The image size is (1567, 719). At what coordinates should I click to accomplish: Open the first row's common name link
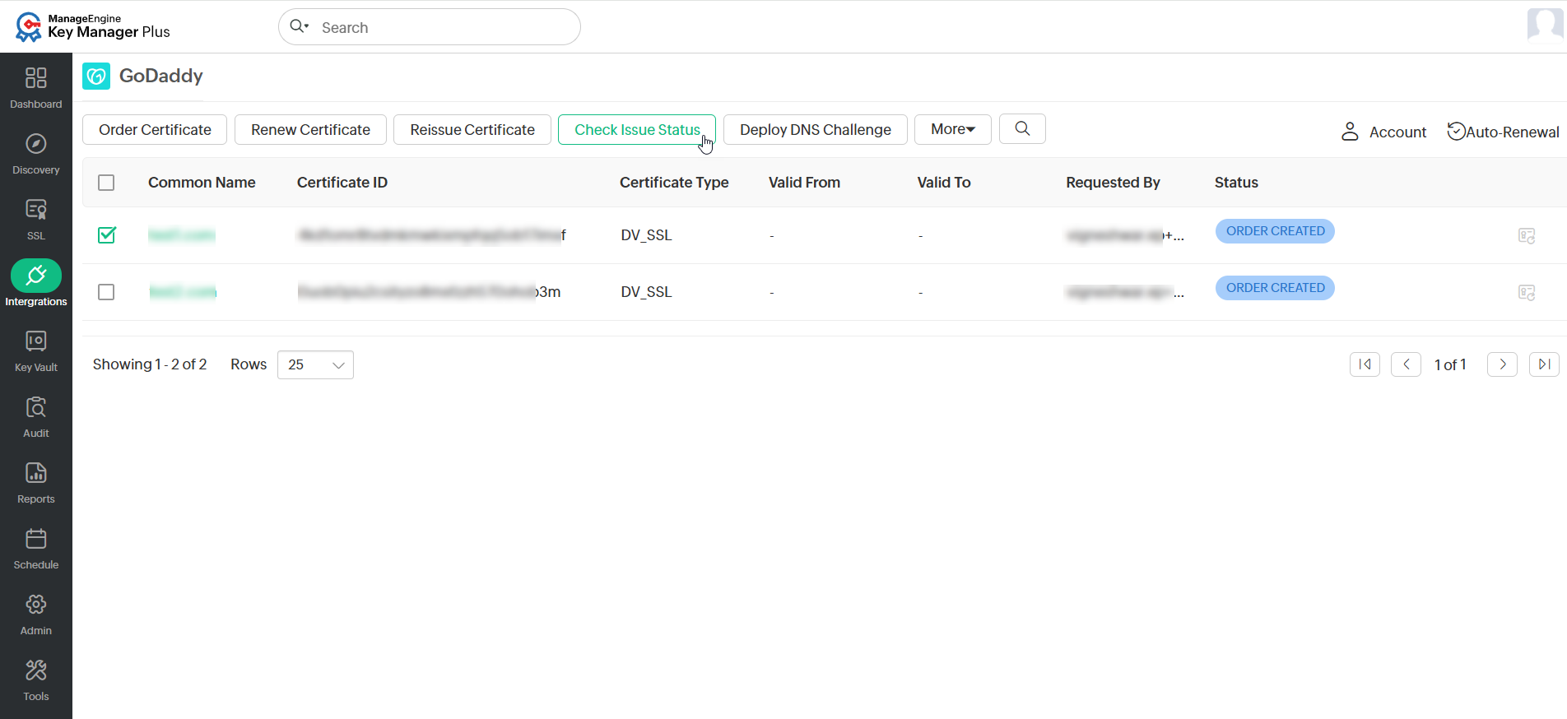click(182, 235)
